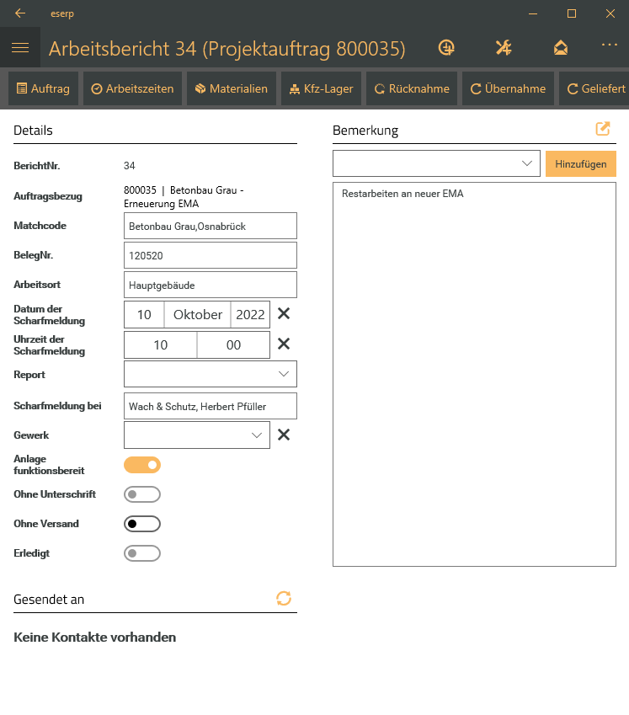Toggle the Erledigt switch
The image size is (629, 715).
click(142, 553)
